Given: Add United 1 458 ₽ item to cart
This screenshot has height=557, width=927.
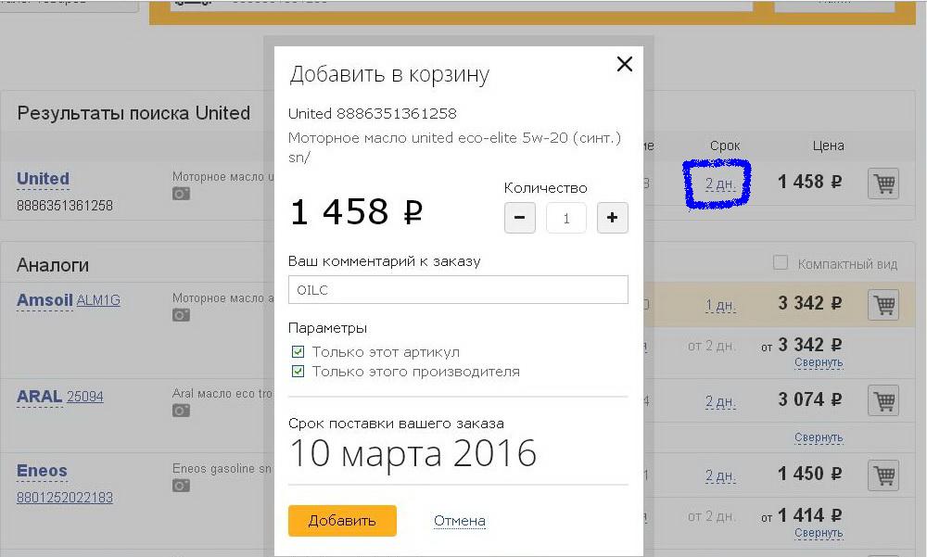Looking at the screenshot, I should 883,184.
